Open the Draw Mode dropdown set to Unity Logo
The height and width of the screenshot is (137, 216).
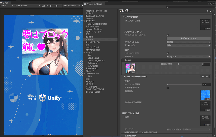coord(188,57)
